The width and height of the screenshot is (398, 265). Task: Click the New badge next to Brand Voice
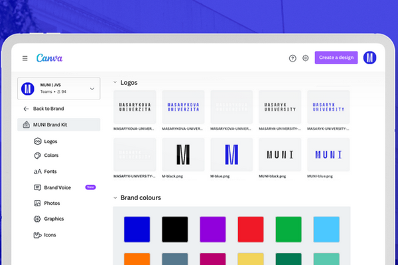pos(90,187)
